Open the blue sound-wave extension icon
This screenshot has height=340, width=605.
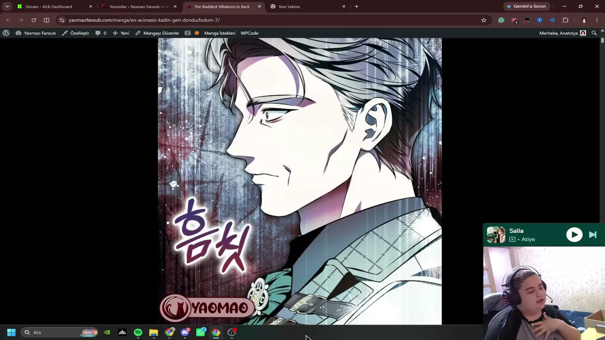tap(553, 20)
